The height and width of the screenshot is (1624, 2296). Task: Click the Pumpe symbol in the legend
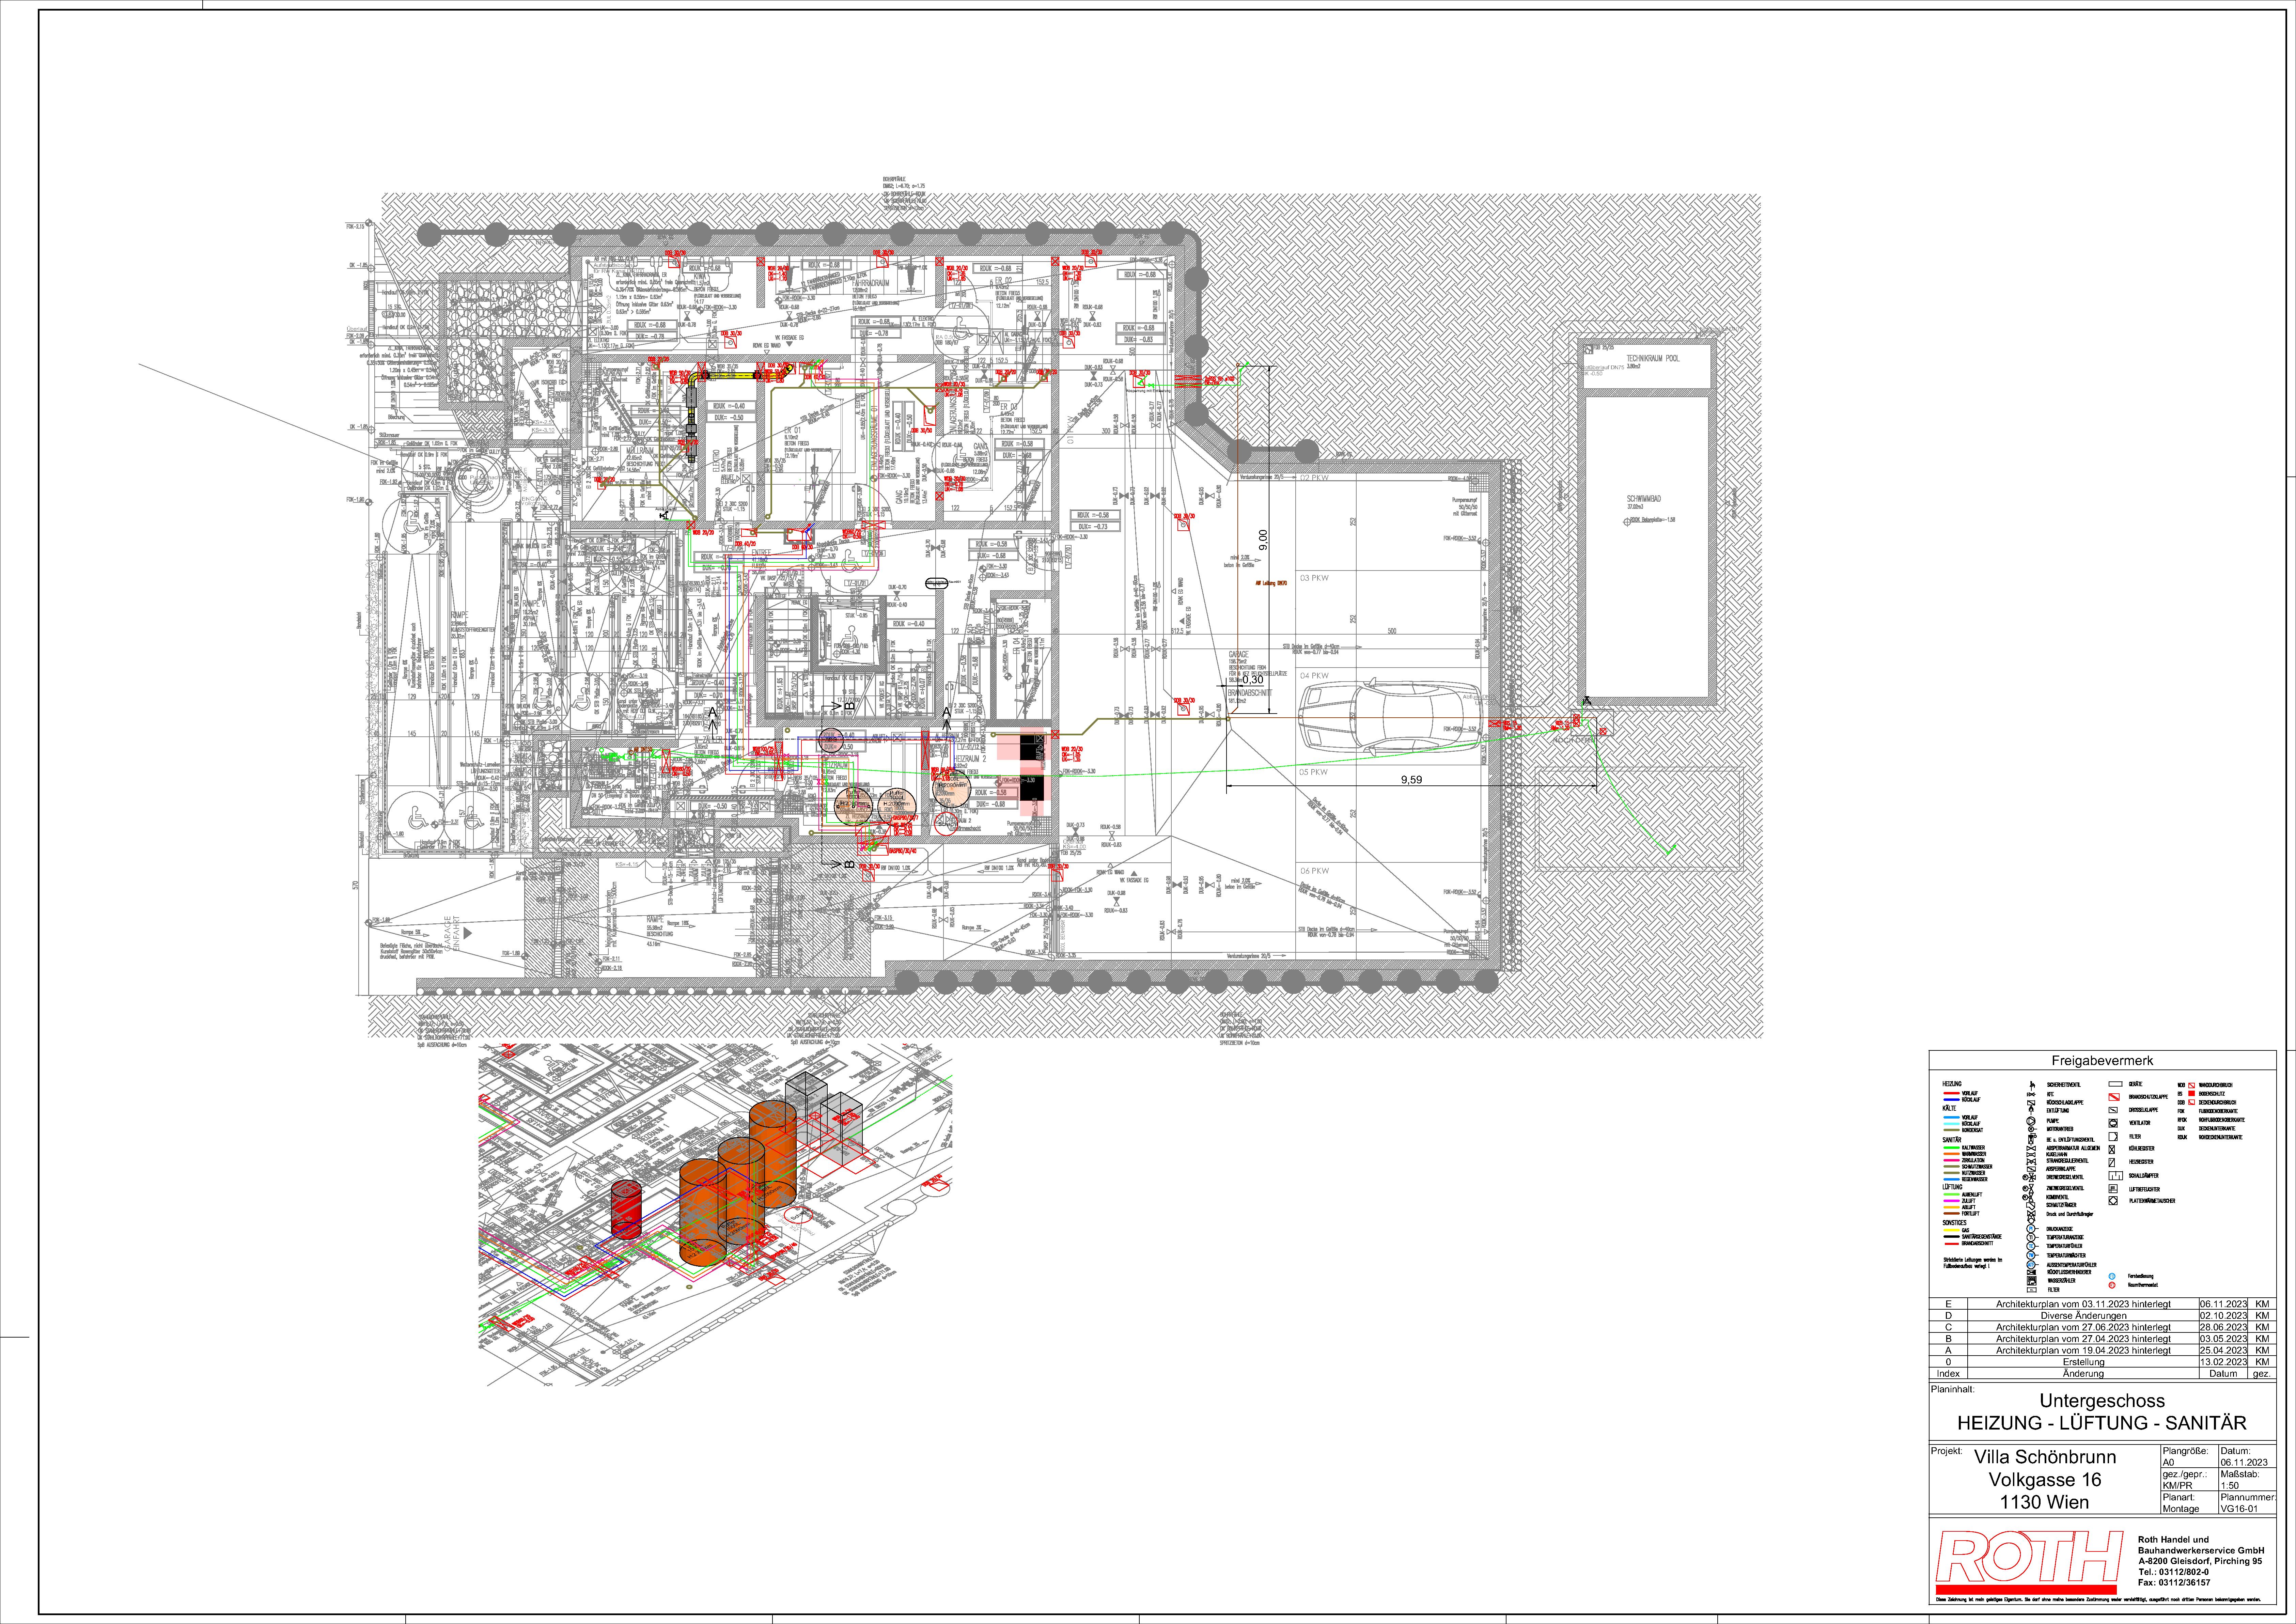(2031, 1121)
